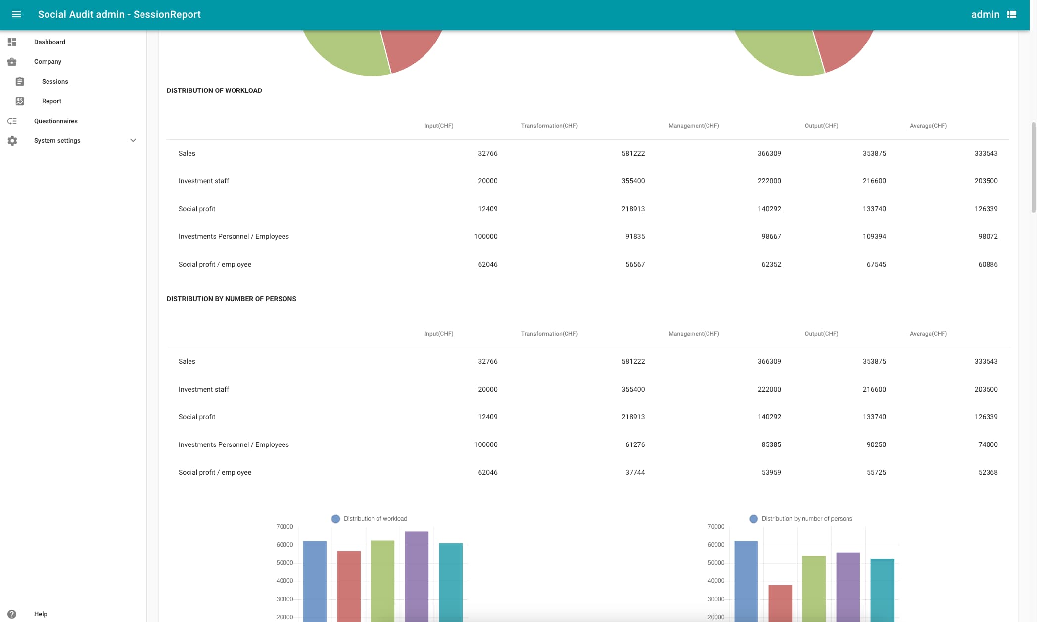Click the vertical page scrollbar
This screenshot has height=622, width=1037.
click(1033, 168)
